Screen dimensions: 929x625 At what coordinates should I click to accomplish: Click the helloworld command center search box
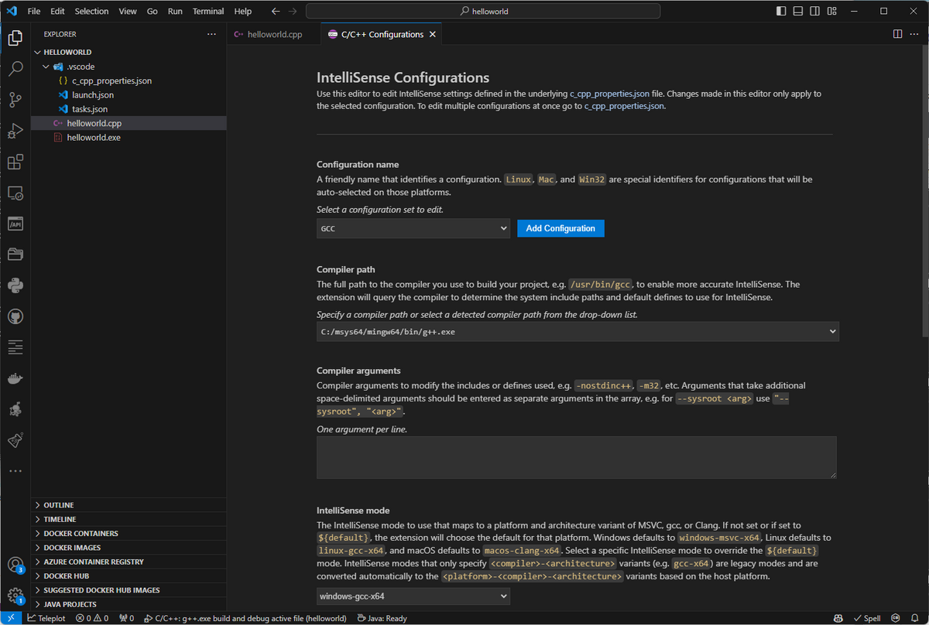coord(484,12)
